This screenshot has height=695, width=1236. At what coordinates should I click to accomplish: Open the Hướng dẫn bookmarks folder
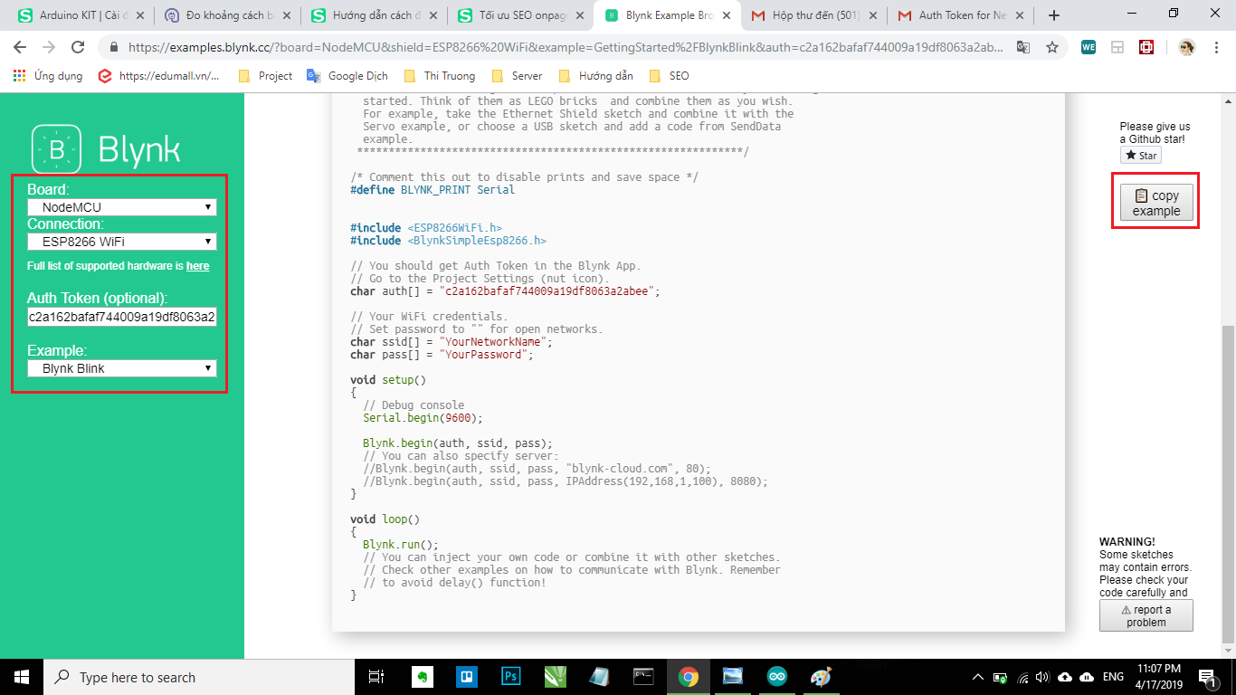click(596, 76)
